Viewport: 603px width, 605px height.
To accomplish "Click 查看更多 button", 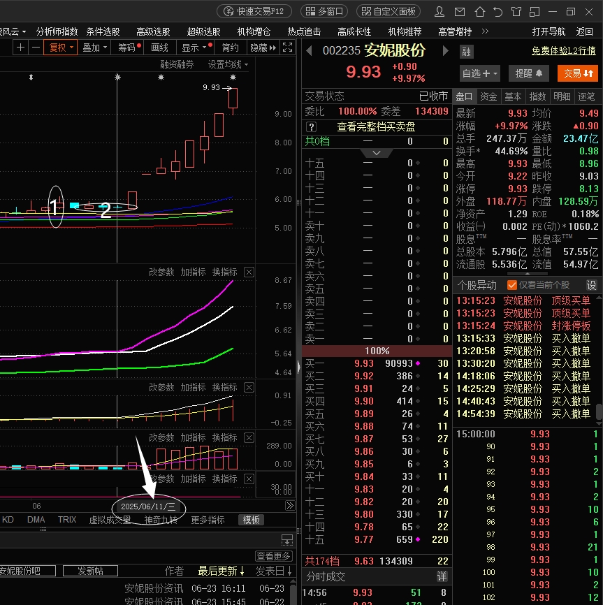I will pyautogui.click(x=273, y=556).
